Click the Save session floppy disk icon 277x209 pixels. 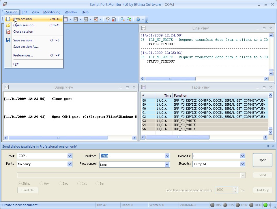click(8, 40)
